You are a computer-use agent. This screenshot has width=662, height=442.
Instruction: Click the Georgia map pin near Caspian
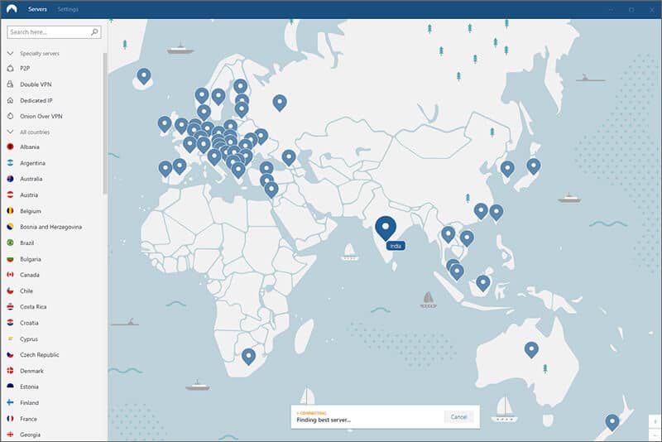pos(289,157)
